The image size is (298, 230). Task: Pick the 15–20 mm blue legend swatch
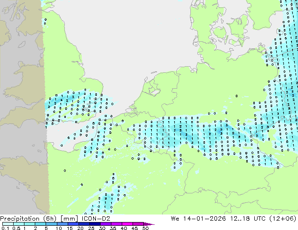click(x=73, y=224)
